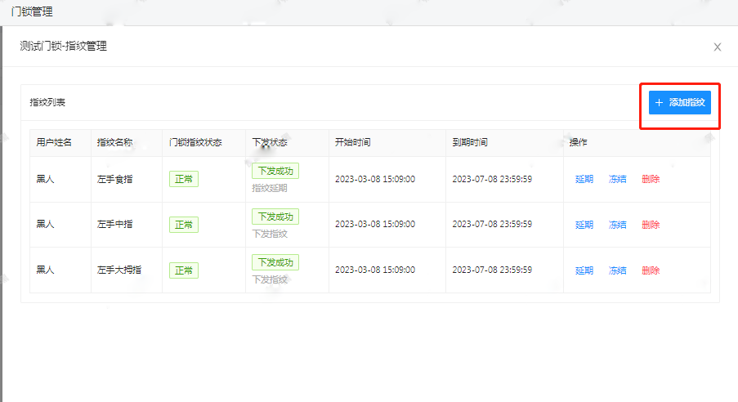738x402 pixels.
Task: Extend the 左手大拇指 fingerprint with 延期
Action: point(584,270)
